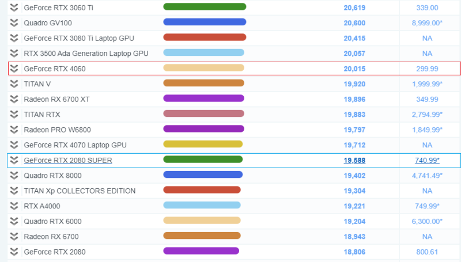This screenshot has height=262, width=461.
Task: Click the score 20,619
Action: (x=354, y=8)
